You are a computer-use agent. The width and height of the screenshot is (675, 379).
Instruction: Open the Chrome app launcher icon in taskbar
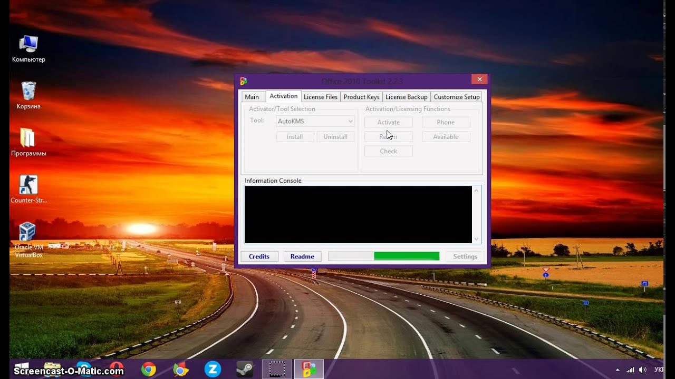pyautogui.click(x=180, y=370)
